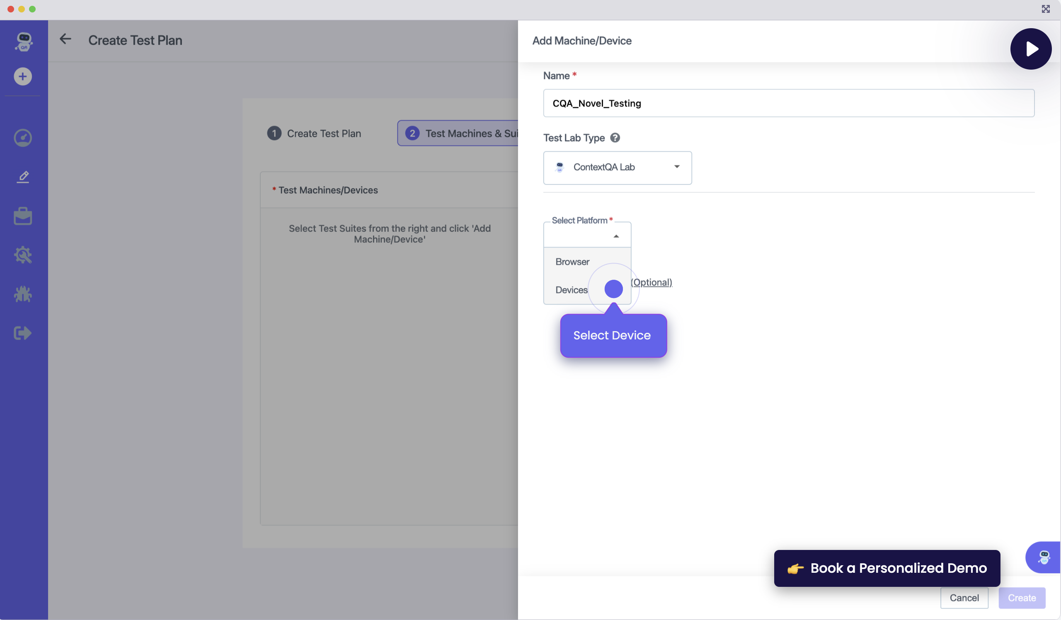
Task: Go back with the arrow beside Create Test Plan
Action: pos(65,39)
